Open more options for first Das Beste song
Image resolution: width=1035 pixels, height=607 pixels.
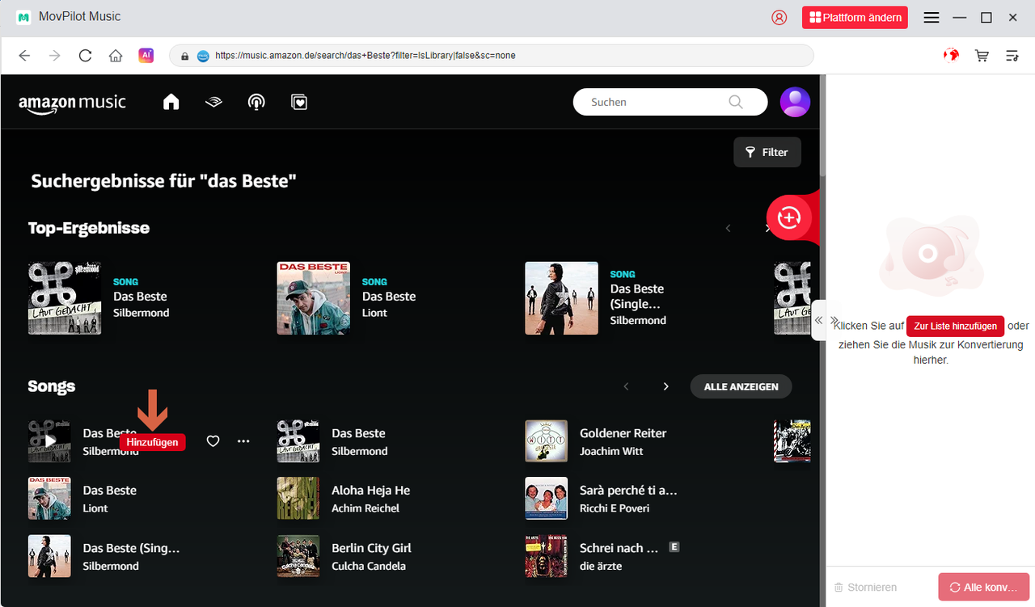(x=243, y=441)
